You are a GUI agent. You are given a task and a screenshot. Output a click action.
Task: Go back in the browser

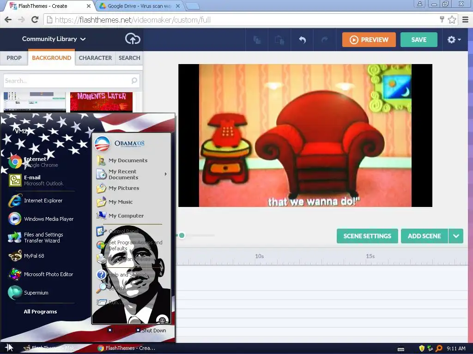8,19
